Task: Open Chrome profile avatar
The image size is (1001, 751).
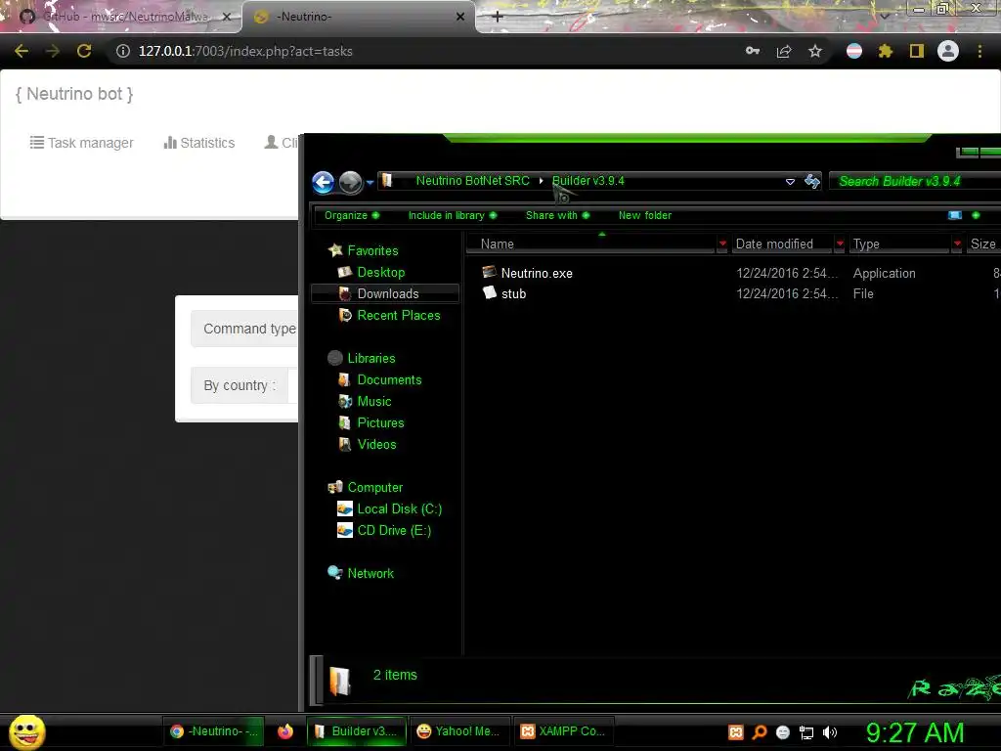Action: (x=948, y=51)
